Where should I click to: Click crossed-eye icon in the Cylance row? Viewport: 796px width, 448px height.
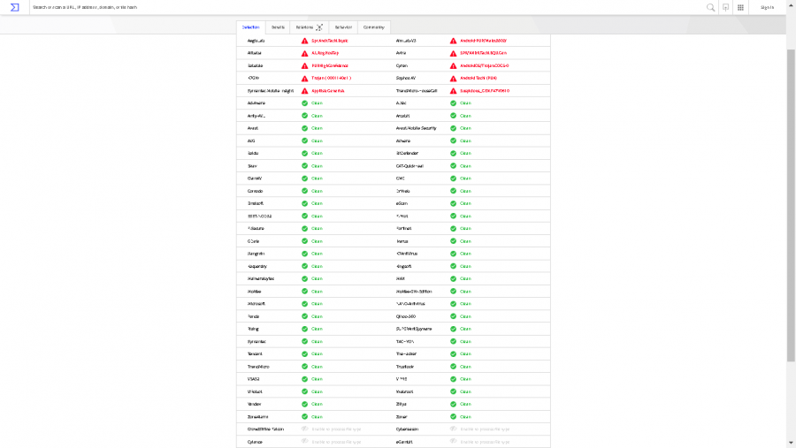pos(305,441)
